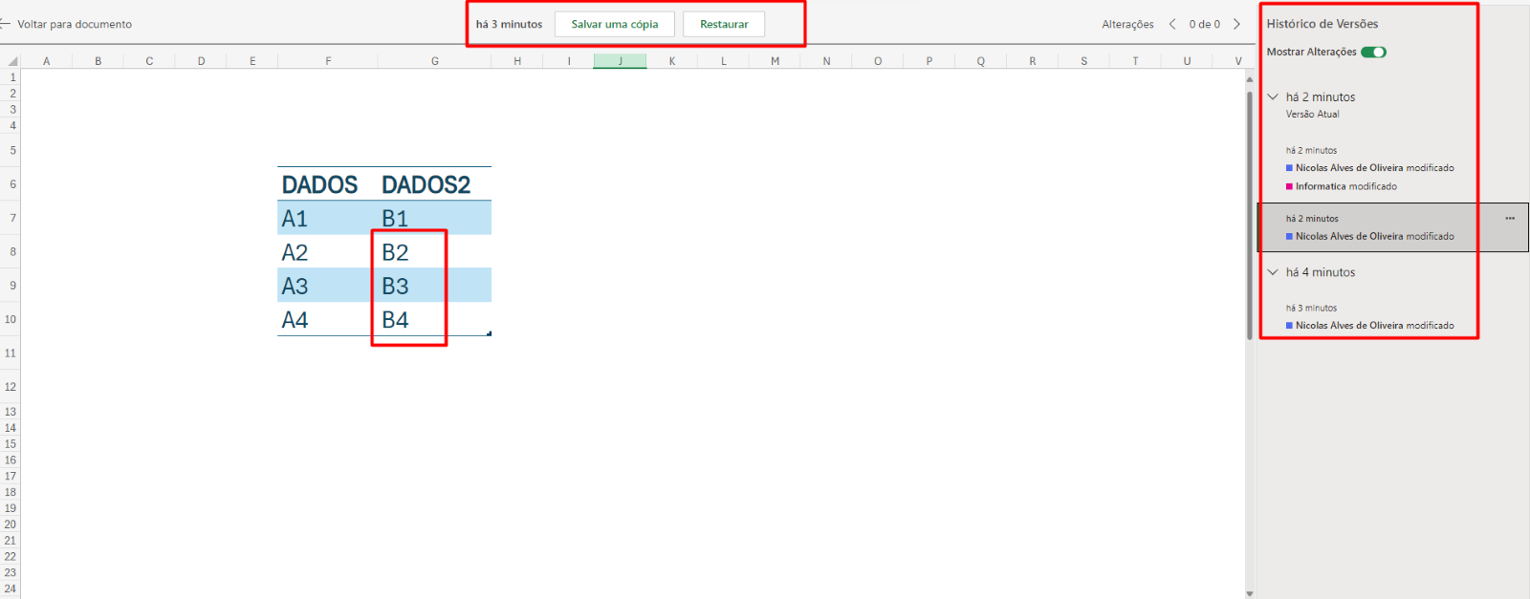This screenshot has height=599, width=1530.
Task: Click the Voltar para documento link
Action: [x=75, y=24]
